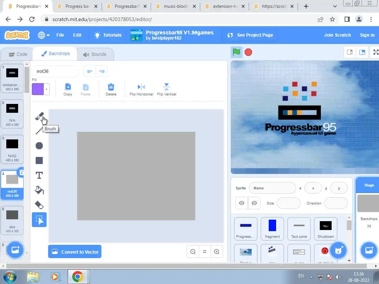Redo the last paint action
The image size is (379, 284).
tap(102, 71)
